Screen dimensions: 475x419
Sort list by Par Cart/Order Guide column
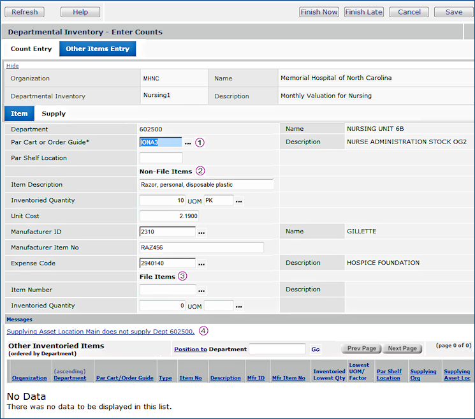[124, 378]
